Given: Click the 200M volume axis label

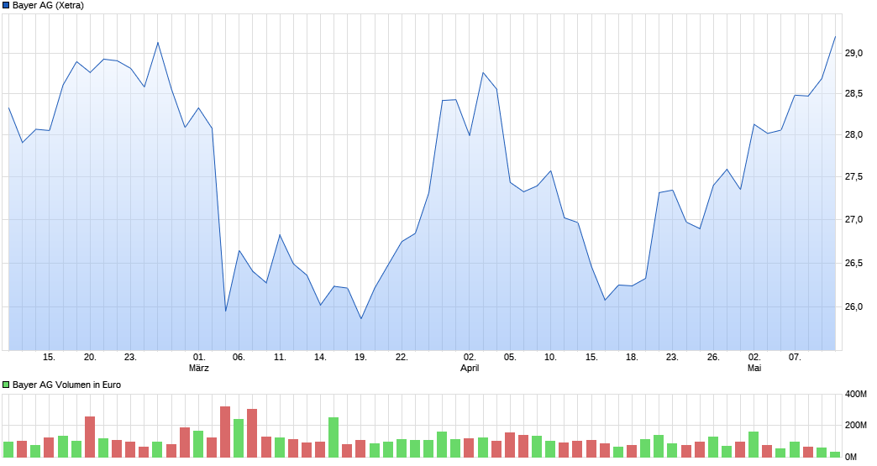Looking at the screenshot, I should 856,425.
